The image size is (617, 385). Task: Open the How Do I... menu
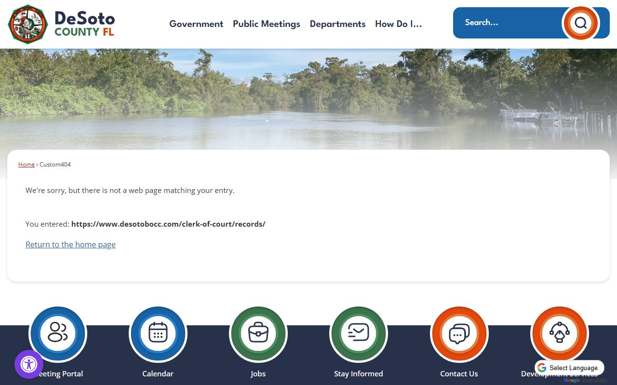coord(399,24)
